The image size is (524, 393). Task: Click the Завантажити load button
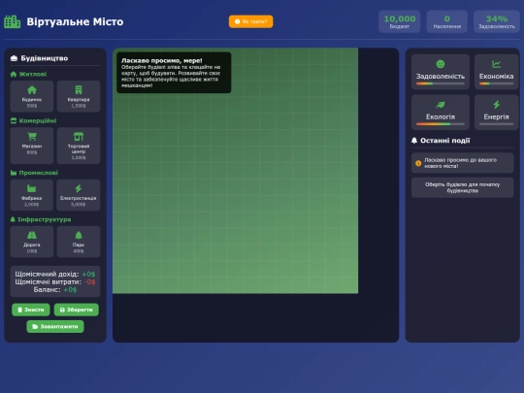55,326
